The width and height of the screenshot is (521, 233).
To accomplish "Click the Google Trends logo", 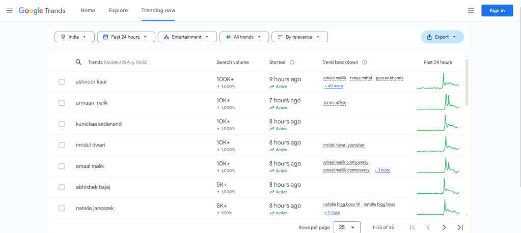I will (42, 11).
